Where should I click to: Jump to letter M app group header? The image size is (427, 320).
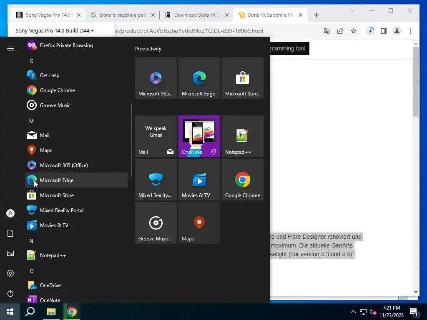32,121
